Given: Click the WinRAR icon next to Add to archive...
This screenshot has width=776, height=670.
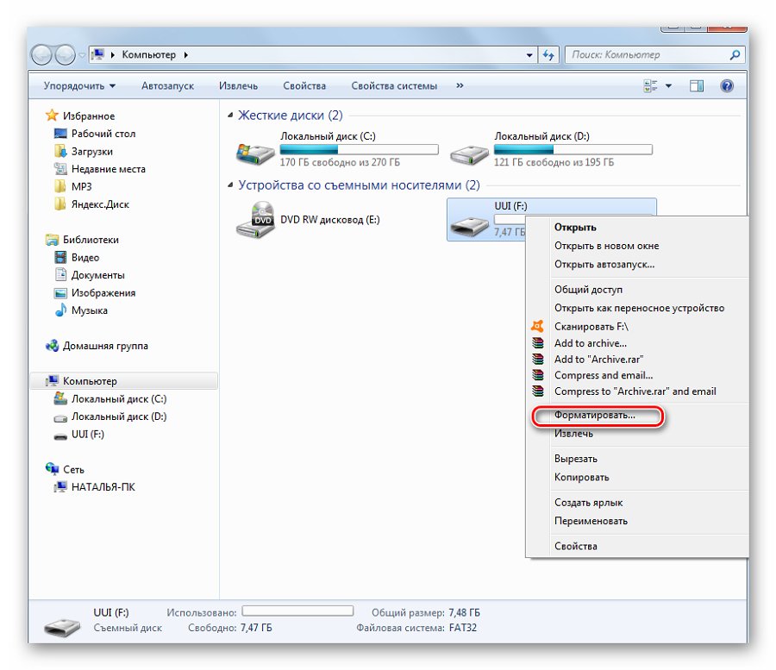Looking at the screenshot, I should pos(537,343).
